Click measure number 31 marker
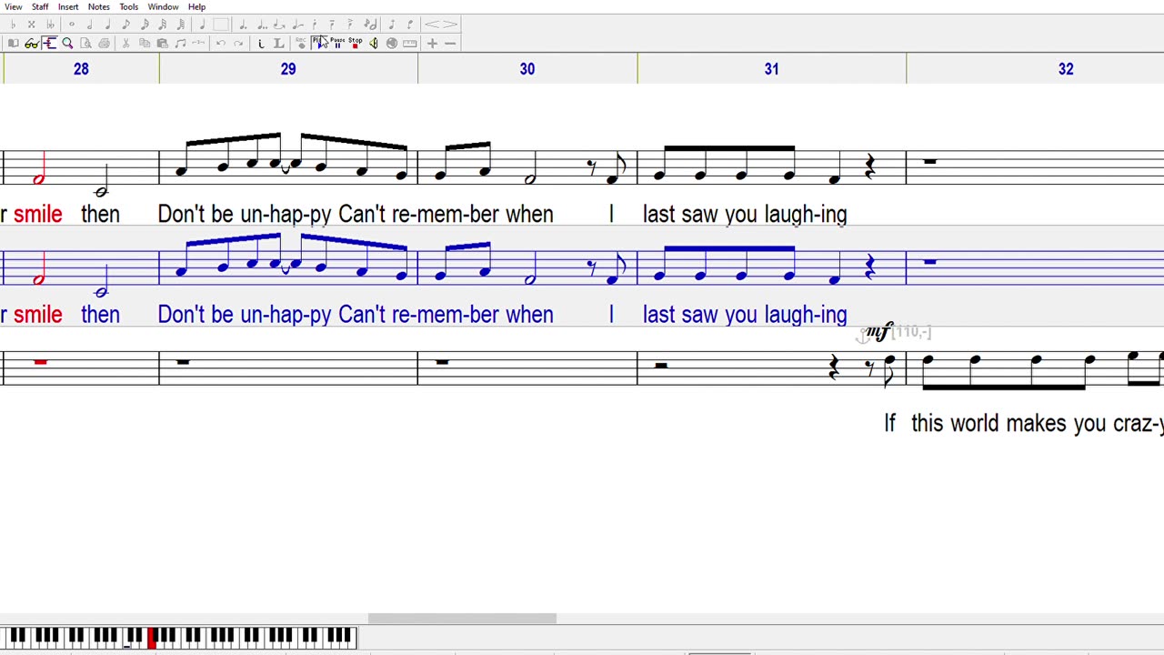Screen dimensions: 1164x655 click(x=771, y=69)
